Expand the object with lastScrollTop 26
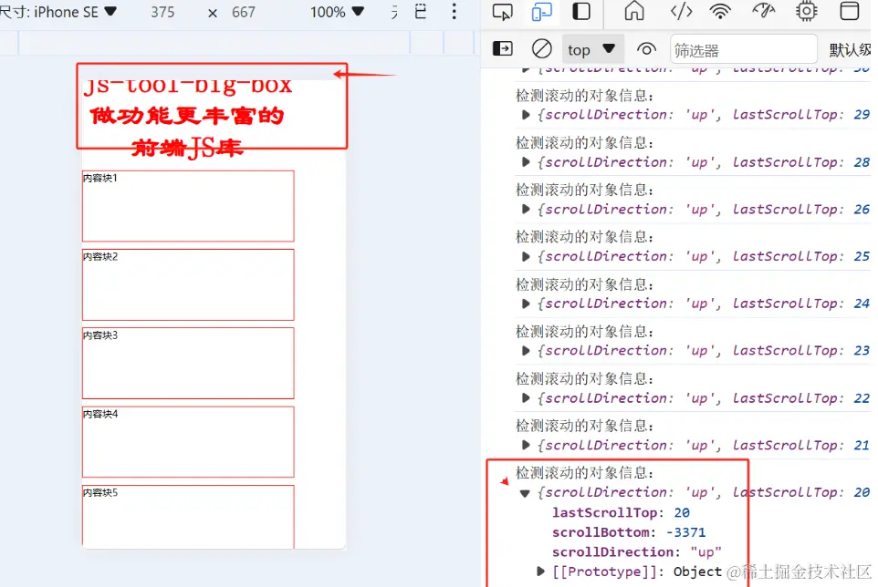 tap(525, 209)
